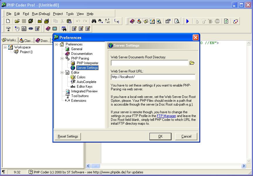Select AutoComplete in preferences tree

coord(86,82)
